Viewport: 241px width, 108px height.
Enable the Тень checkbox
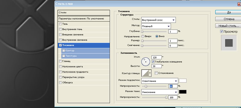(61, 24)
